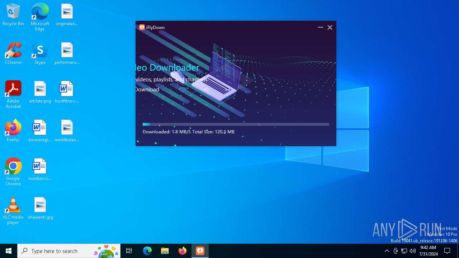Open the volume control tray icon
This screenshot has width=459, height=258.
[413, 251]
